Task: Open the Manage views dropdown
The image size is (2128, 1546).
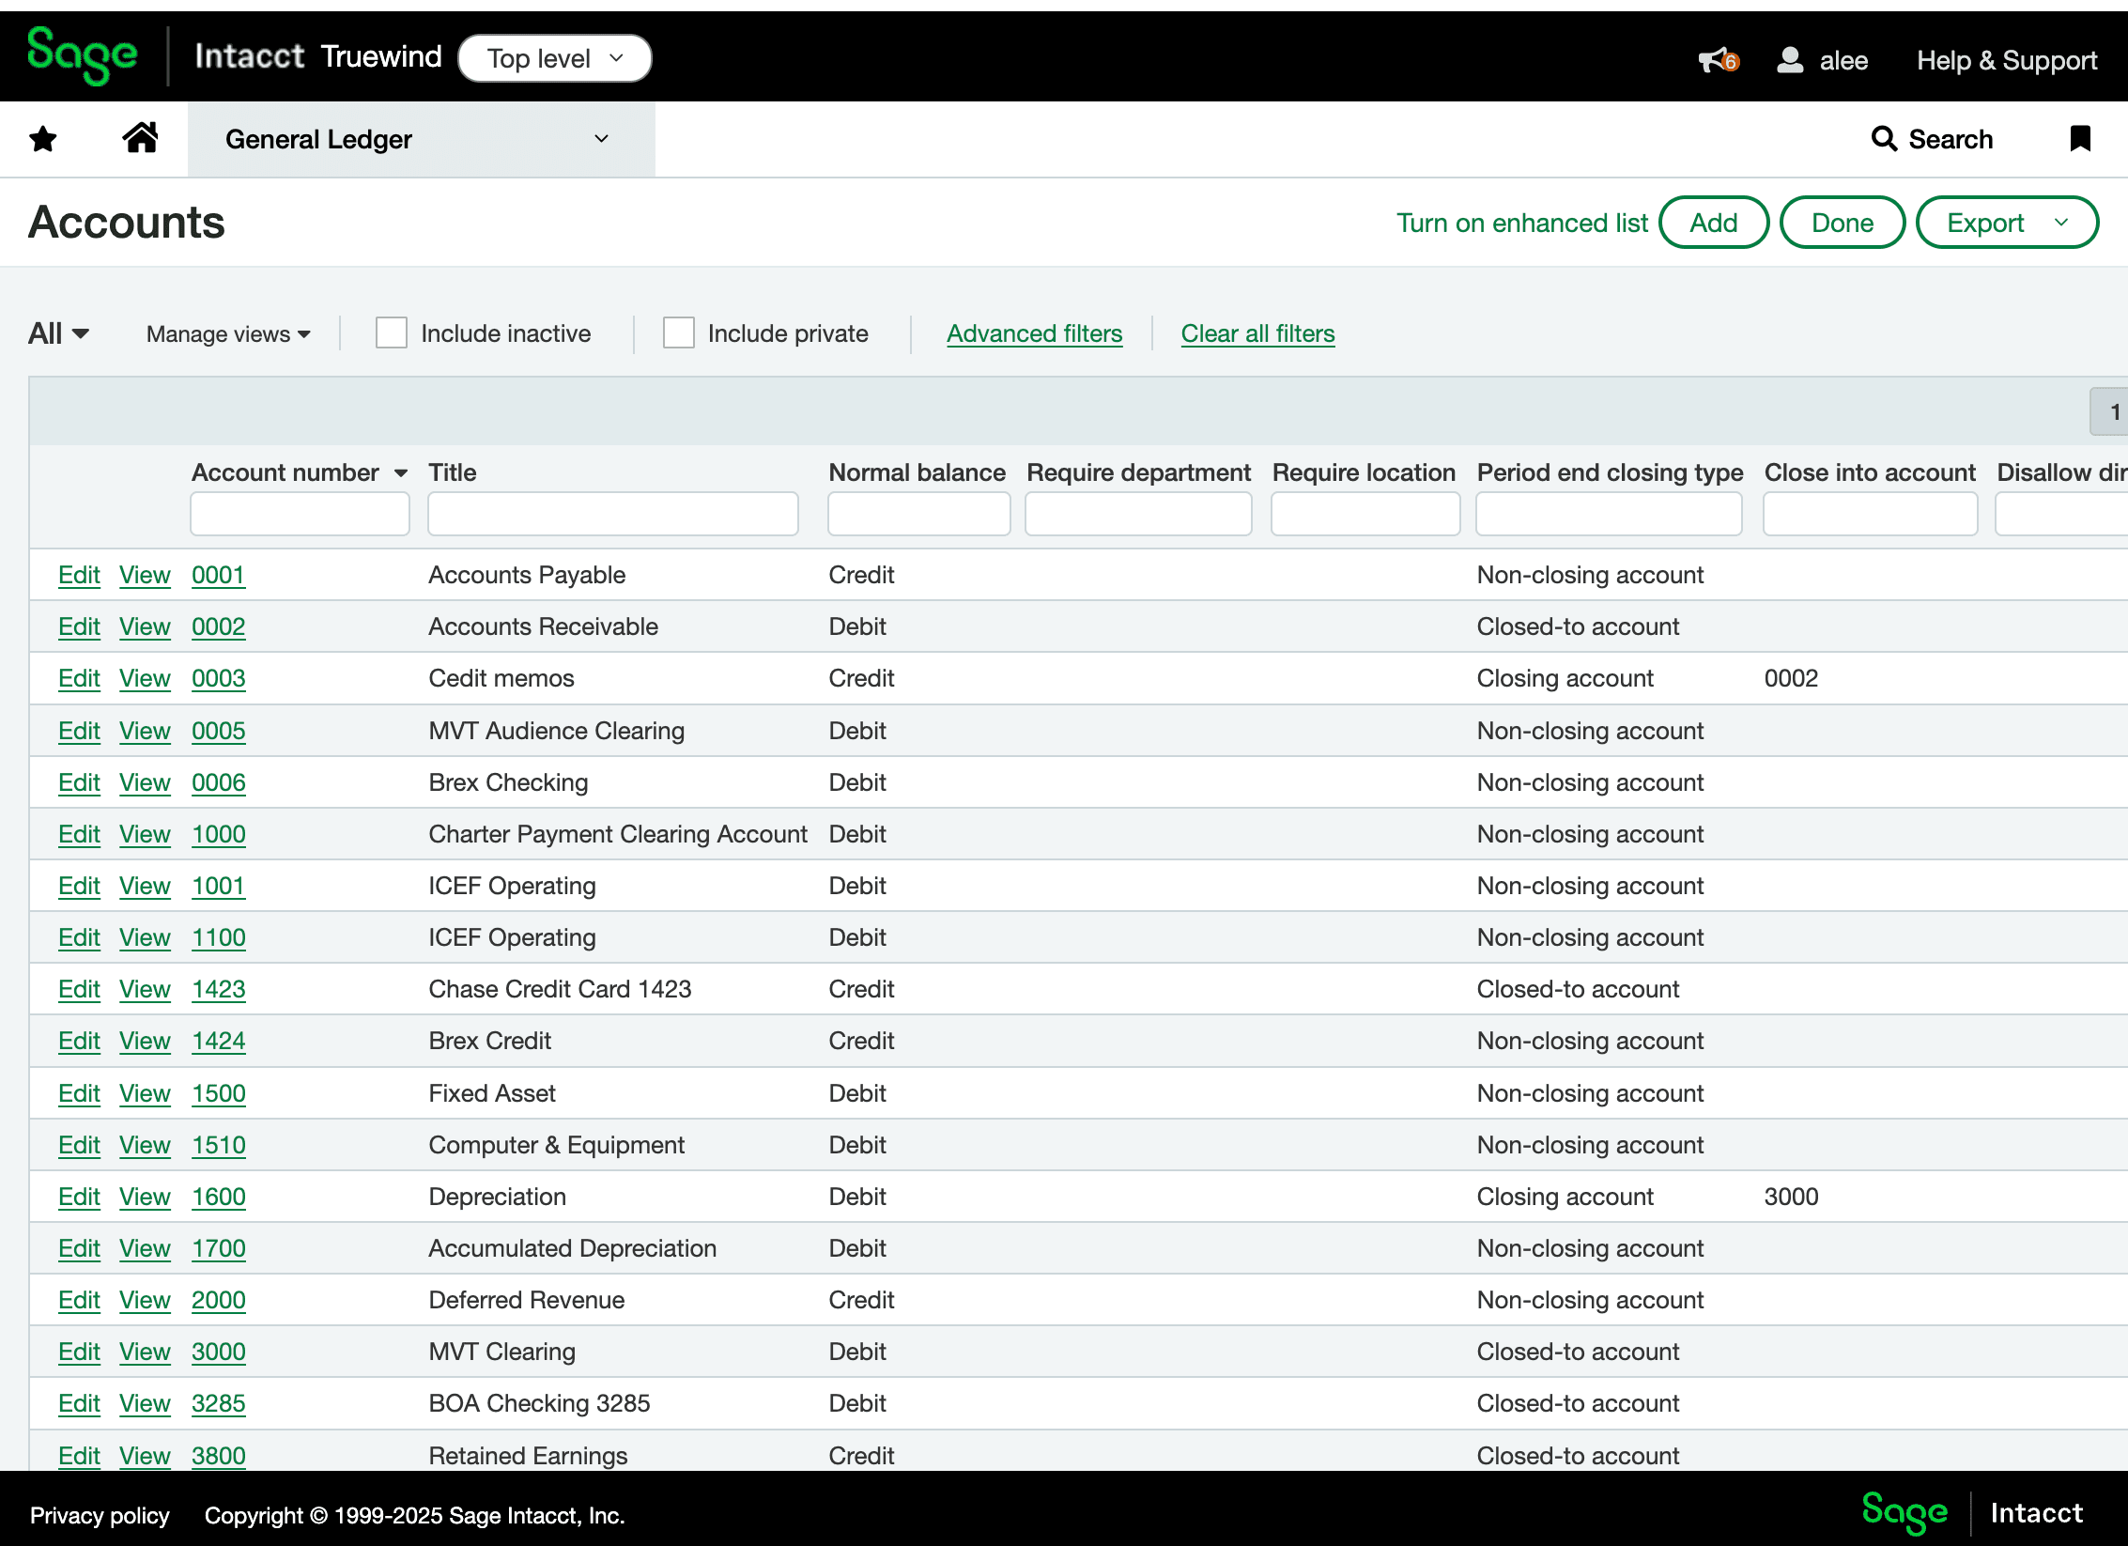Action: click(x=228, y=334)
